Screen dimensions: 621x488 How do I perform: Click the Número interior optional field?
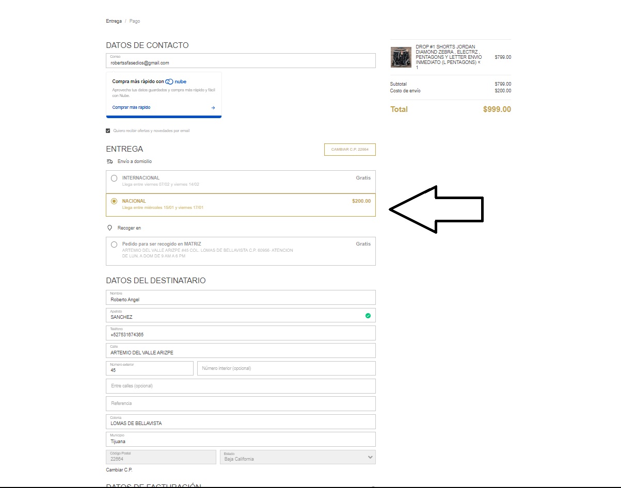tap(286, 368)
